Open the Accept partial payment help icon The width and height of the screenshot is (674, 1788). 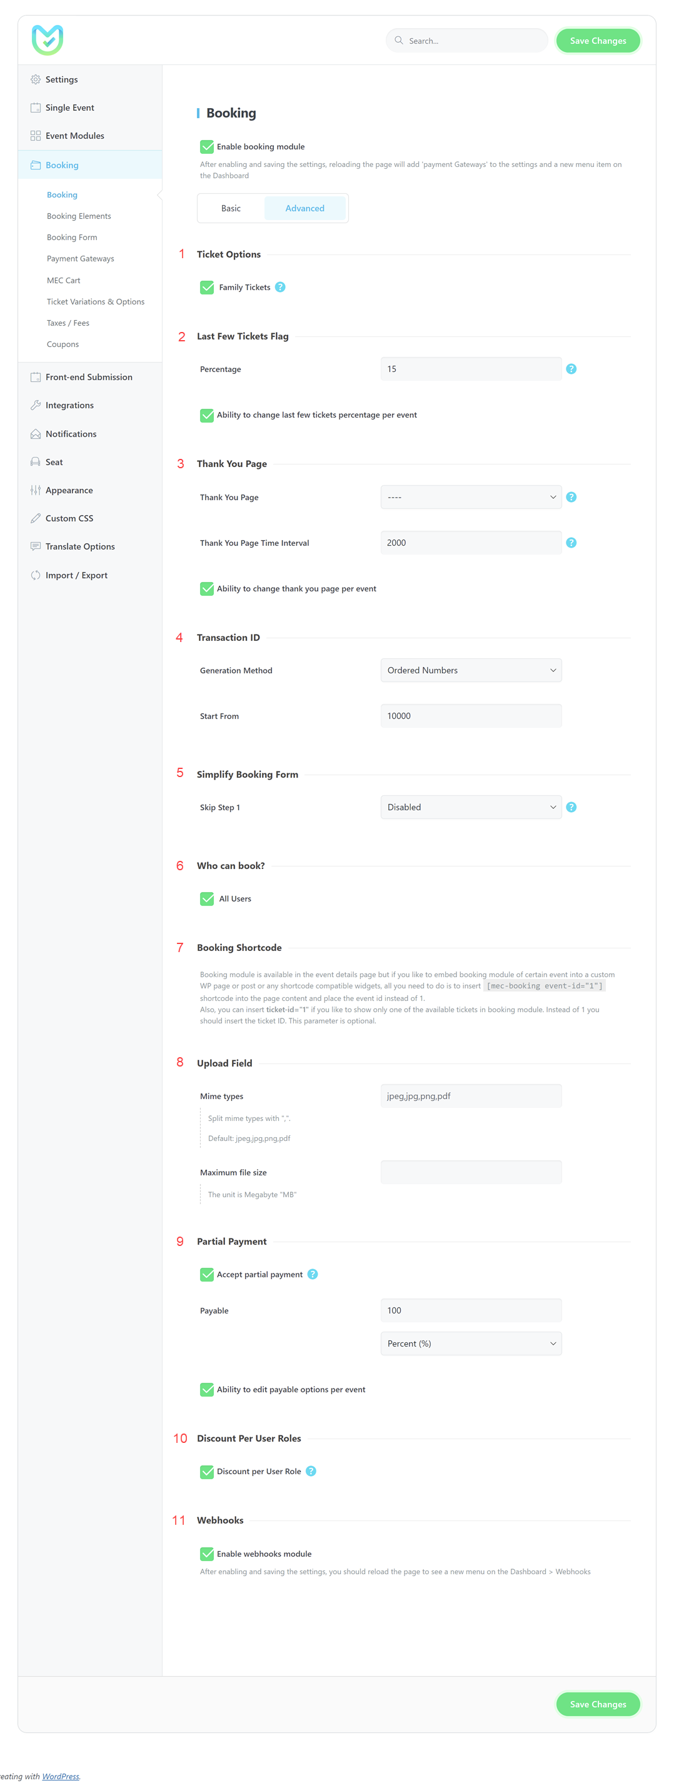tap(313, 1274)
